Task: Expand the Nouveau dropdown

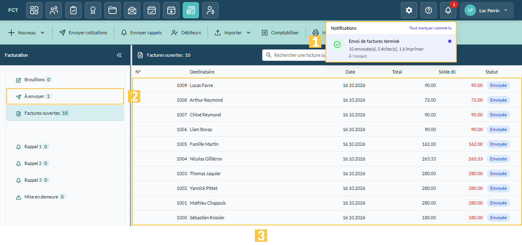Action: pos(27,33)
